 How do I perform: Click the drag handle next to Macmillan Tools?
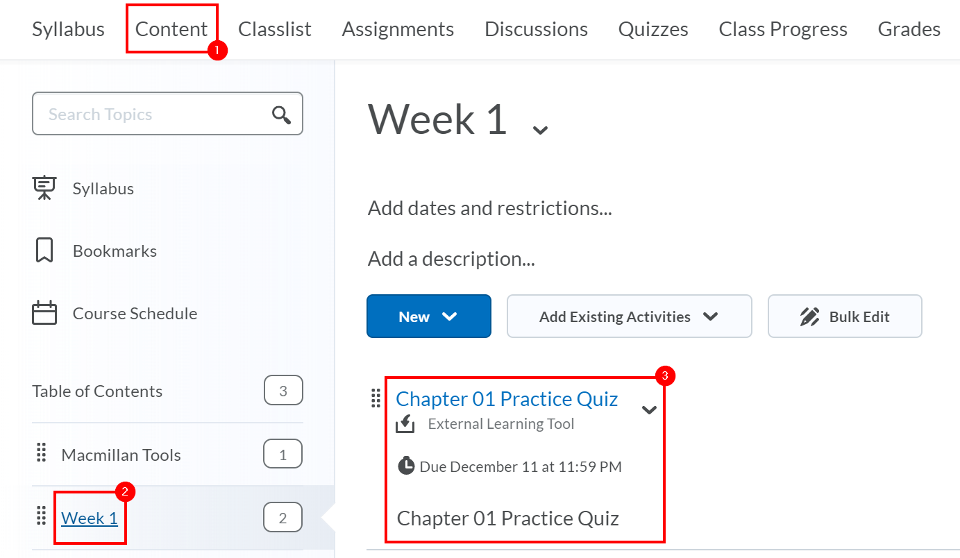(40, 454)
